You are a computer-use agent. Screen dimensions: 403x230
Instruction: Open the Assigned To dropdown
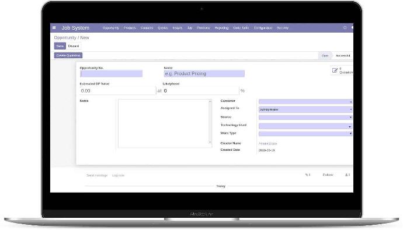[x=305, y=109]
